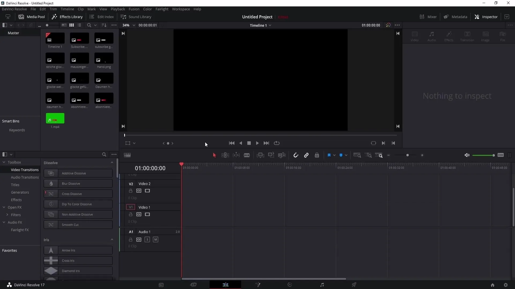The image size is (515, 289).
Task: Toggle solo on Audio 1 track
Action: click(x=147, y=239)
